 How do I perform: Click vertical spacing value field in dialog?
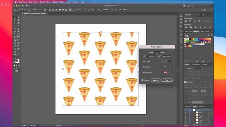tap(167, 56)
